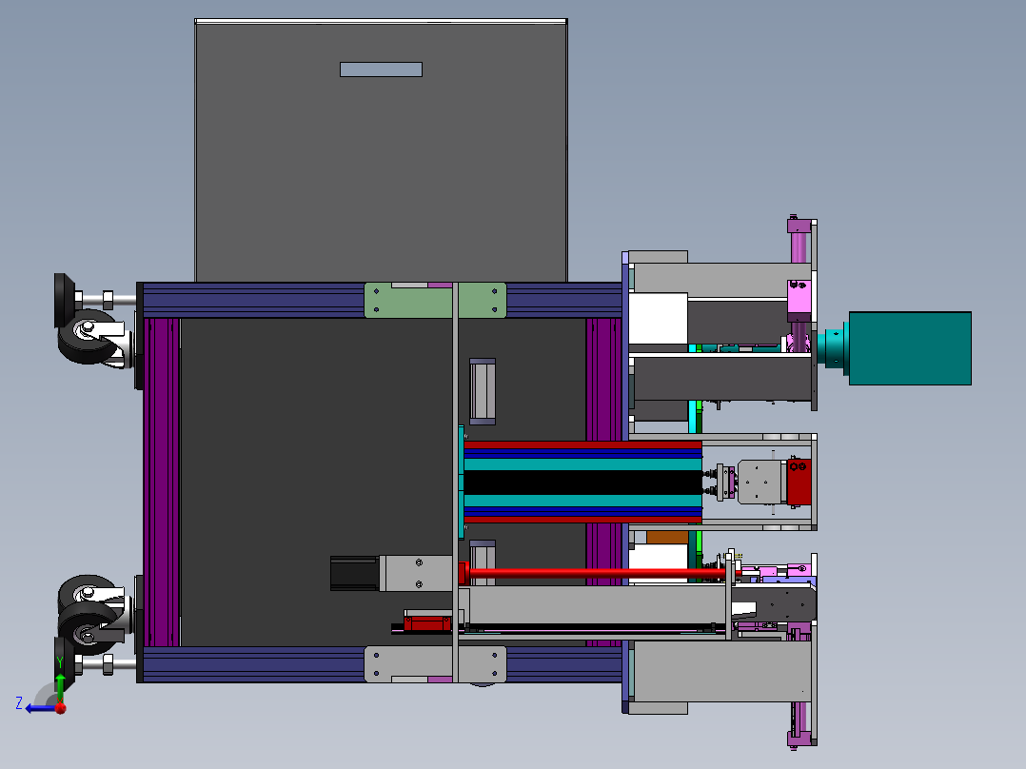Select the large gray panel at the top
This screenshot has width=1026, height=769.
(381, 152)
